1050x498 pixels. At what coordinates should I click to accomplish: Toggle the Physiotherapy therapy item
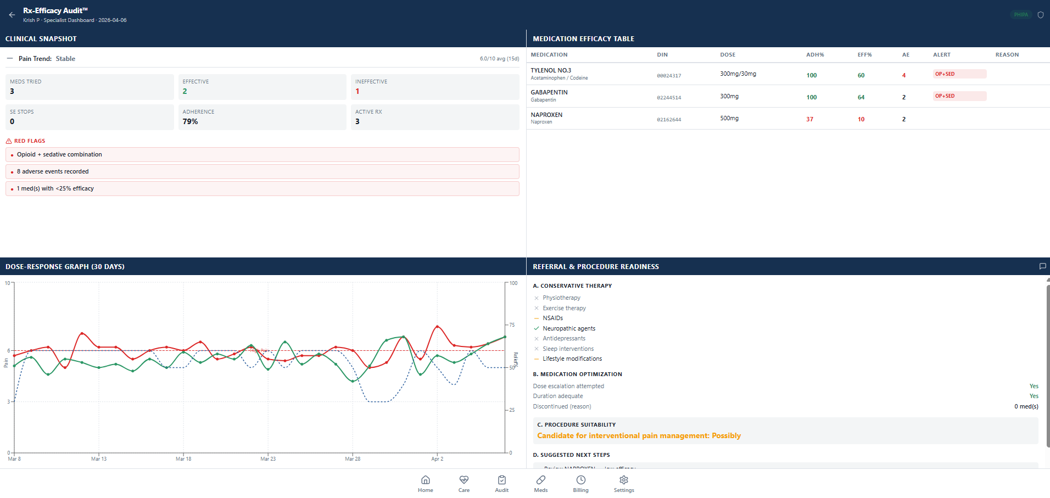pos(561,298)
